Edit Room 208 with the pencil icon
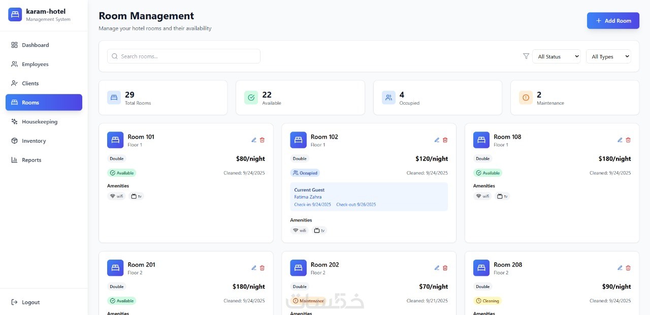The height and width of the screenshot is (315, 650). [x=620, y=268]
